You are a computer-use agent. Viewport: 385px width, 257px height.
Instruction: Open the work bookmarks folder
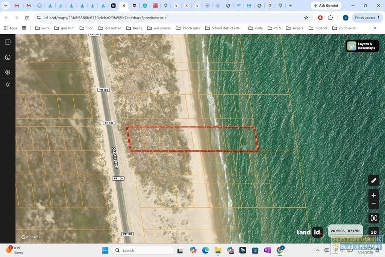(x=42, y=28)
